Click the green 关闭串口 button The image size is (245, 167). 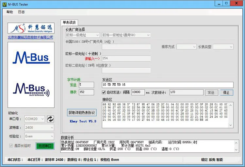[45, 146]
